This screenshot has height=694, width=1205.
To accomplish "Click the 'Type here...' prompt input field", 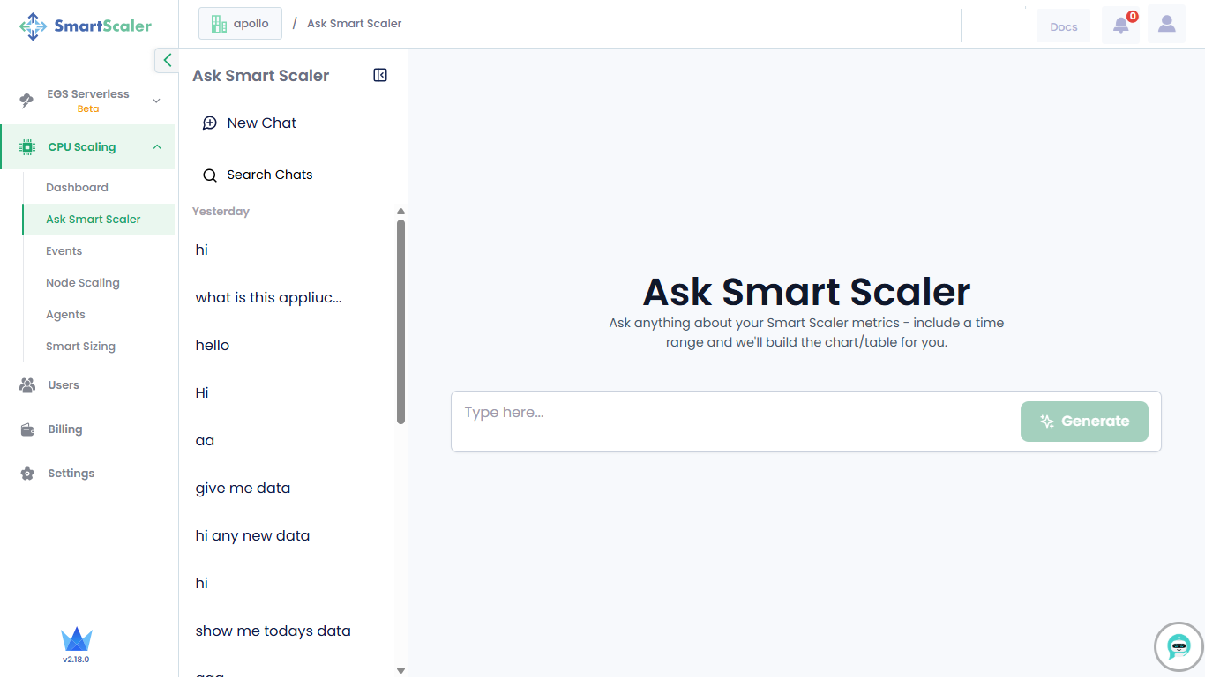I will pos(732,413).
